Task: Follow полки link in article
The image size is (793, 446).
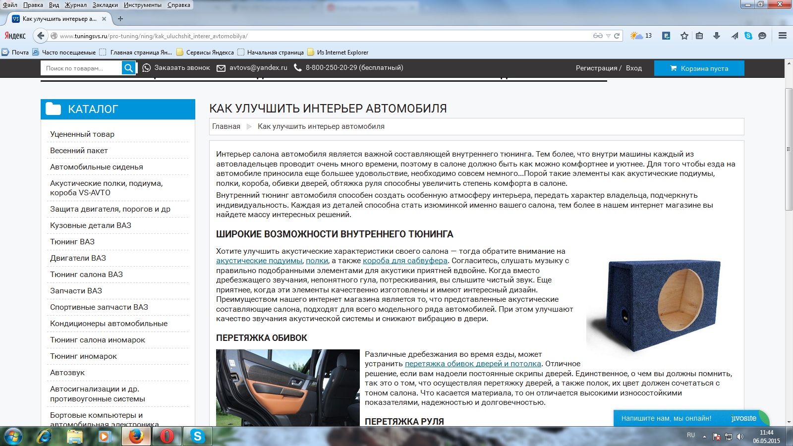Action: tap(317, 261)
